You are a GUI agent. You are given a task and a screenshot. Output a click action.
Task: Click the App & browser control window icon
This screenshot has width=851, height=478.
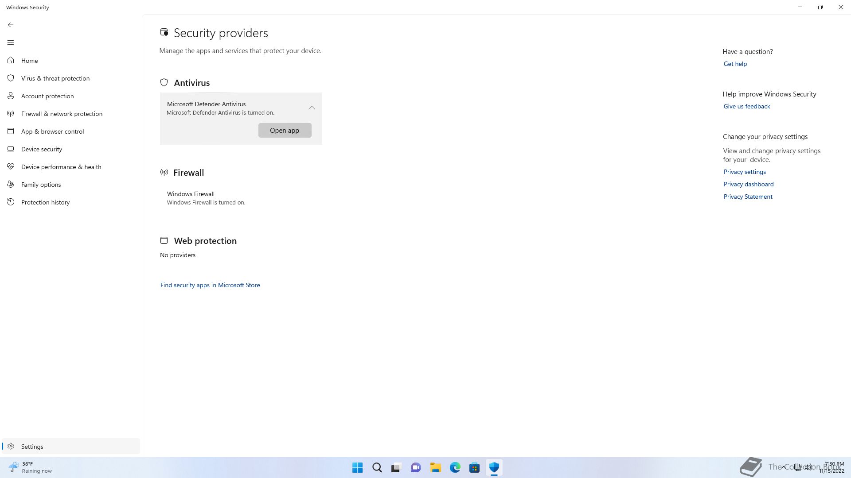click(11, 131)
